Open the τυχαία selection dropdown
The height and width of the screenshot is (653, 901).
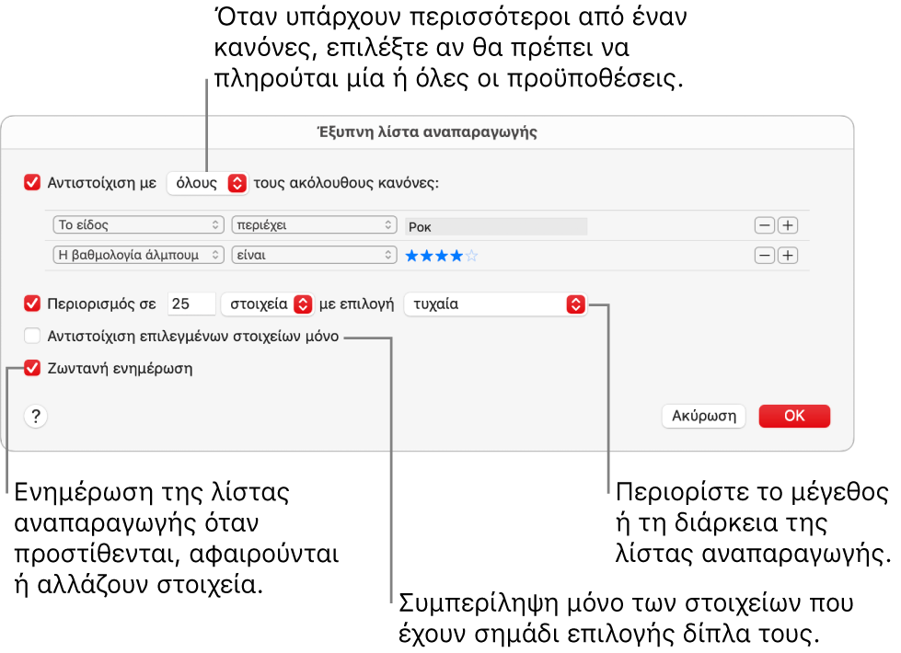click(x=495, y=304)
